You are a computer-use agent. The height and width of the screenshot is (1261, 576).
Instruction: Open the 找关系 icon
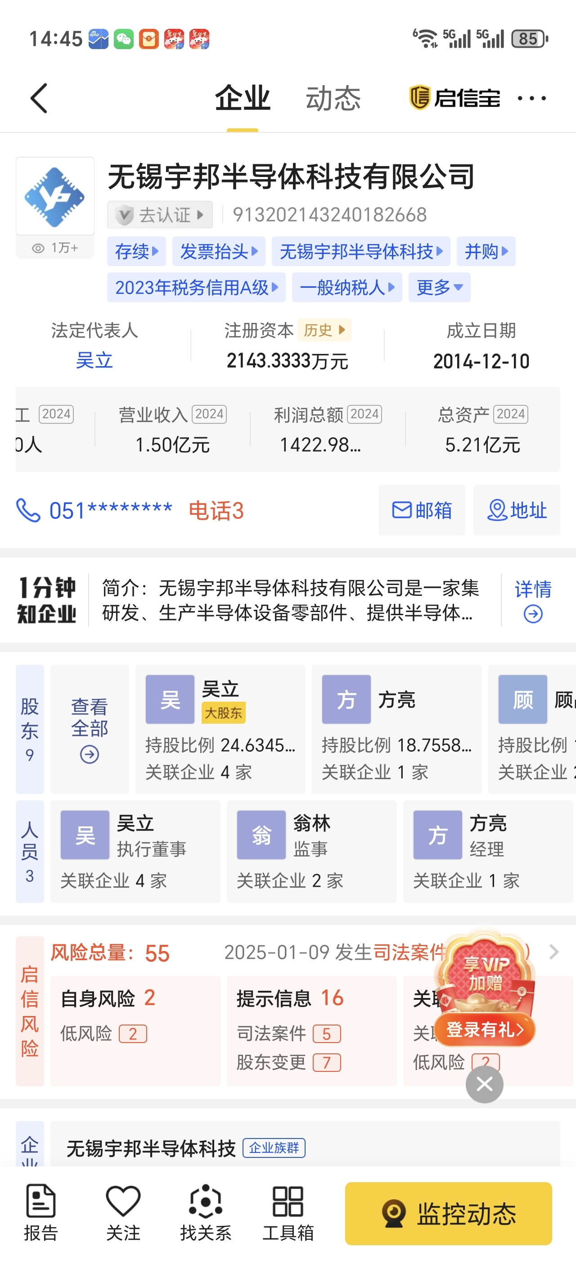(205, 1212)
